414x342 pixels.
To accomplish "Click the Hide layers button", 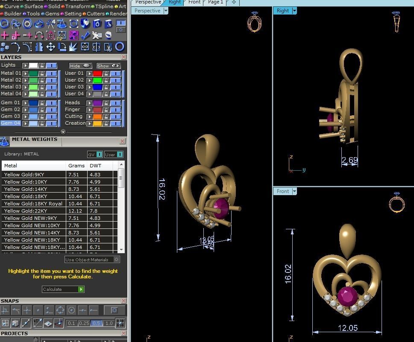I will tap(80, 66).
